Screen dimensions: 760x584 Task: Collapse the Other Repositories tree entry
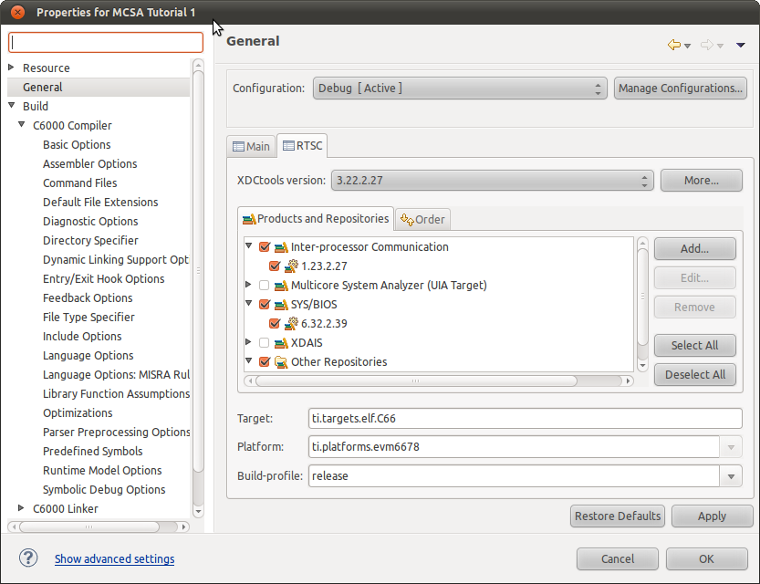coord(248,361)
